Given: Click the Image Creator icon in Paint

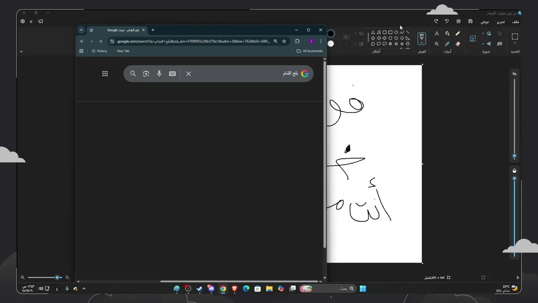Looking at the screenshot, I should (x=473, y=39).
